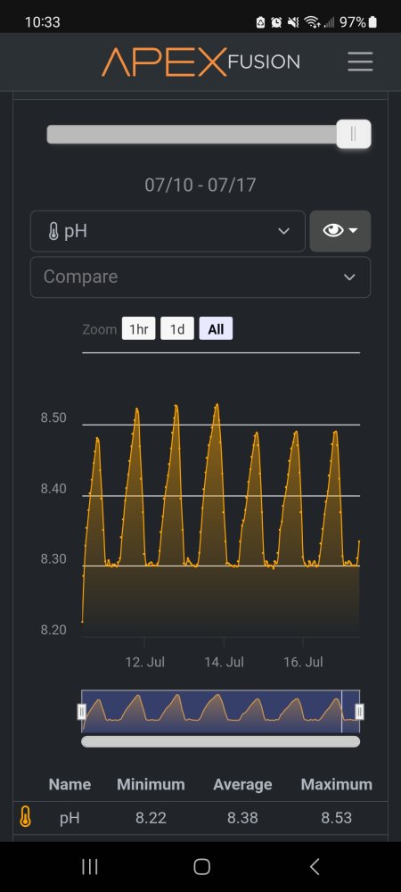The image size is (401, 892).
Task: Click the chart peak near 14. Jul
Action: pos(217,405)
